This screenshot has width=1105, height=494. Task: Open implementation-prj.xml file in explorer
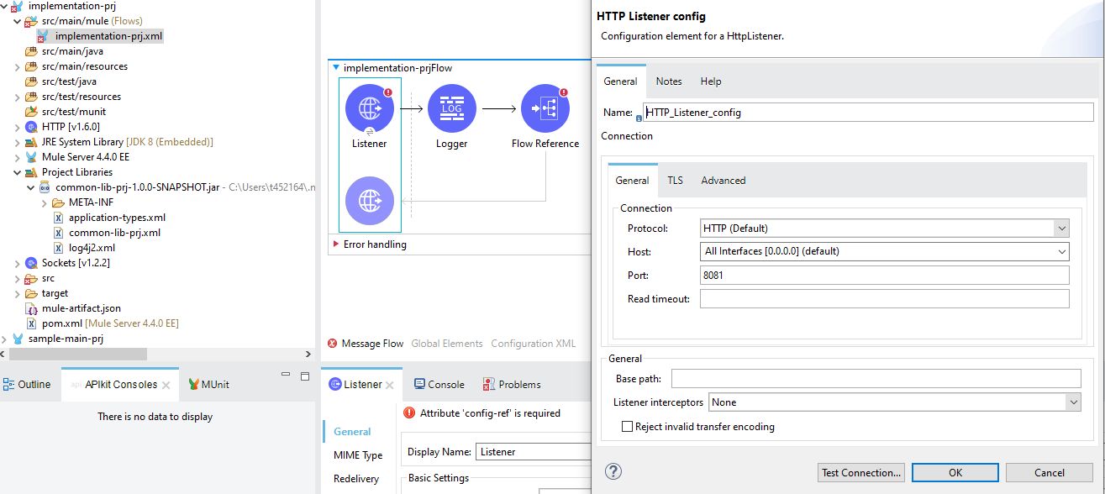(108, 36)
